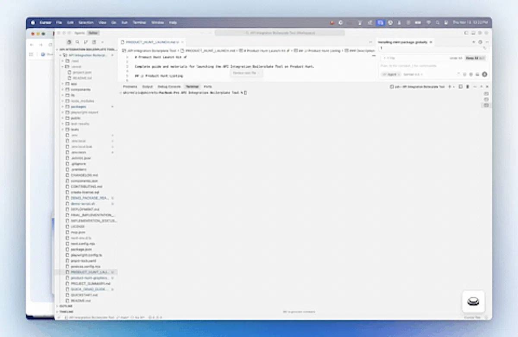The image size is (518, 337).
Task: Click the floating button widget at bottom right
Action: tap(474, 301)
